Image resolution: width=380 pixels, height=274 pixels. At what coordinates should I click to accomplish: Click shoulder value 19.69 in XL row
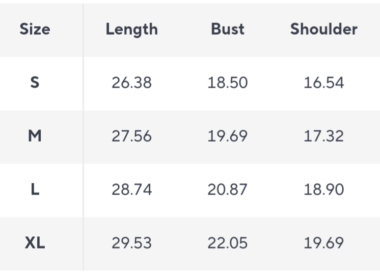tap(323, 243)
